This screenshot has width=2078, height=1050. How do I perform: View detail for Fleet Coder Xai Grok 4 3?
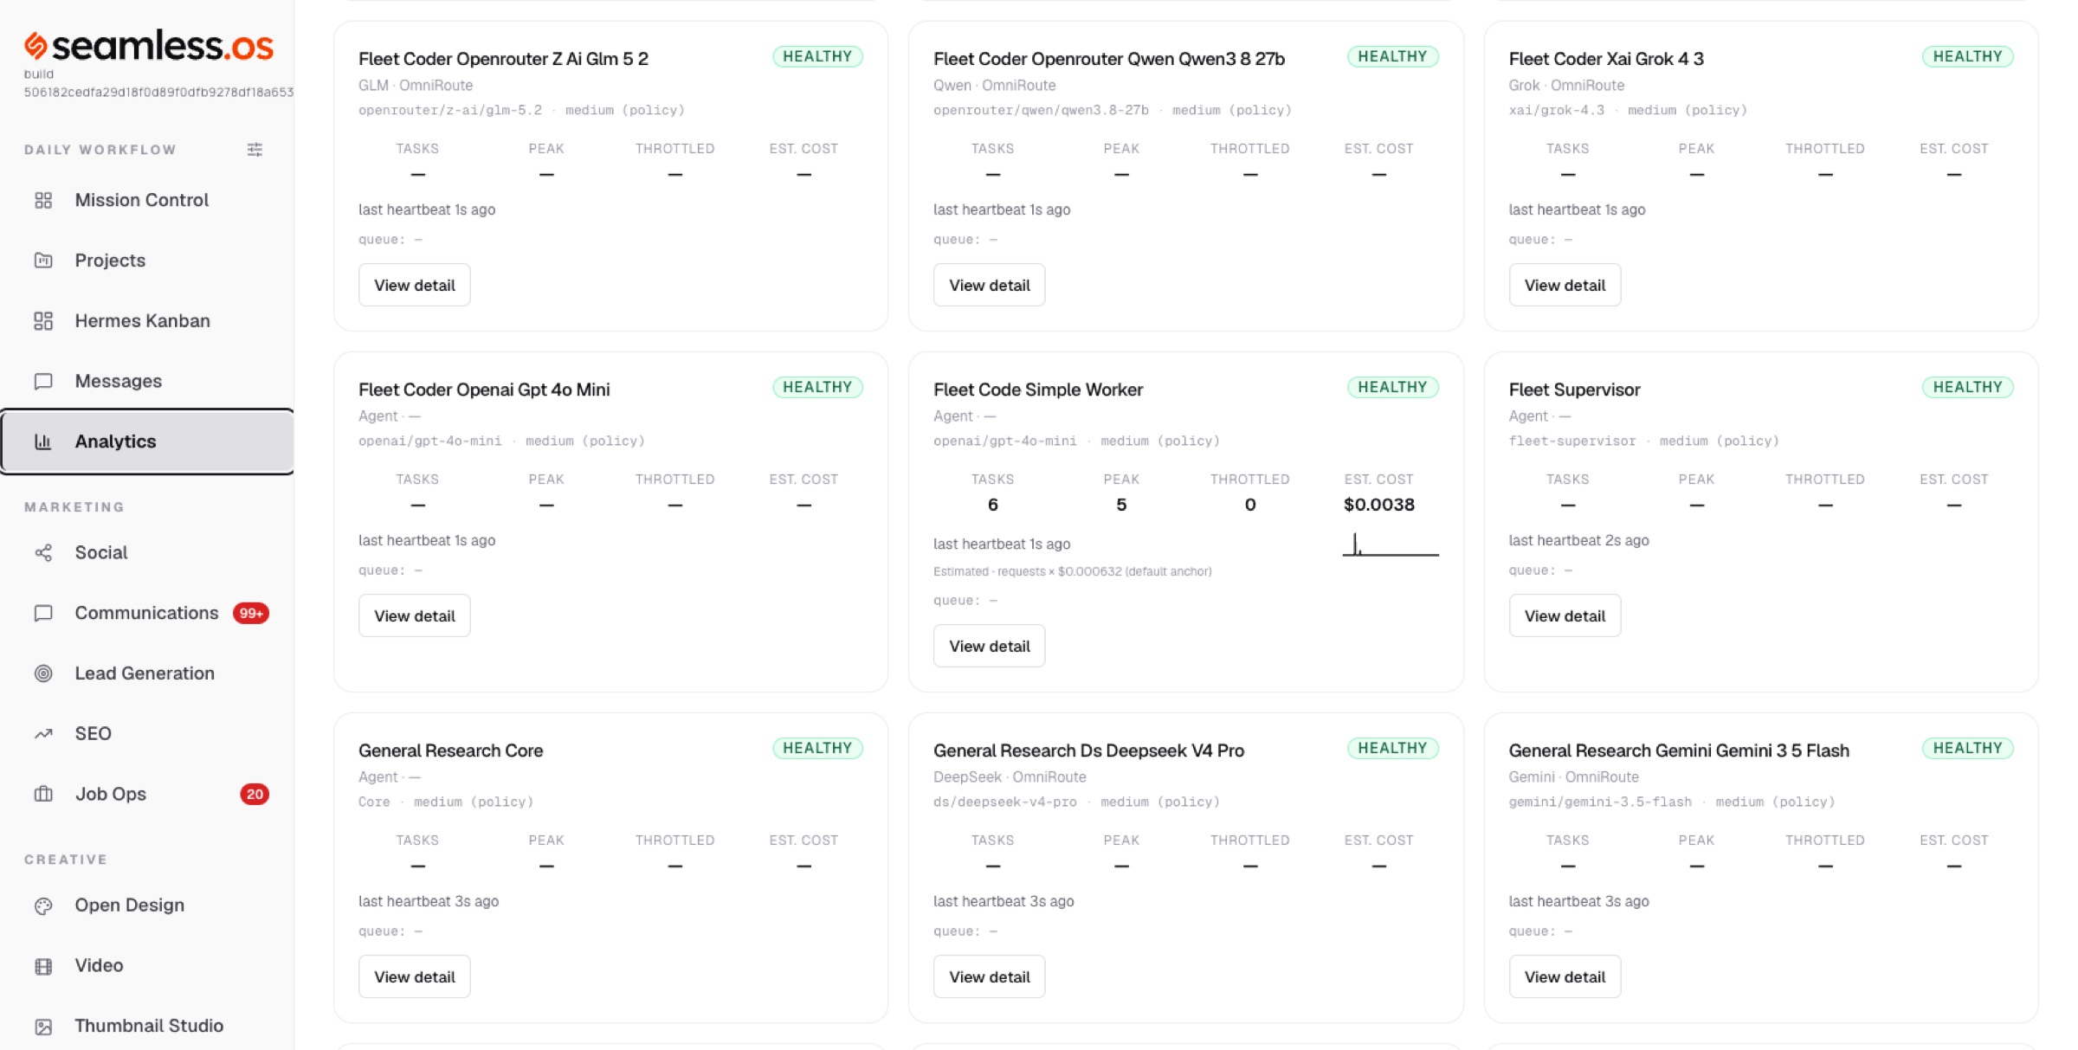[1565, 285]
